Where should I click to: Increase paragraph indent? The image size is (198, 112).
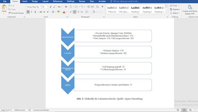(93, 7)
